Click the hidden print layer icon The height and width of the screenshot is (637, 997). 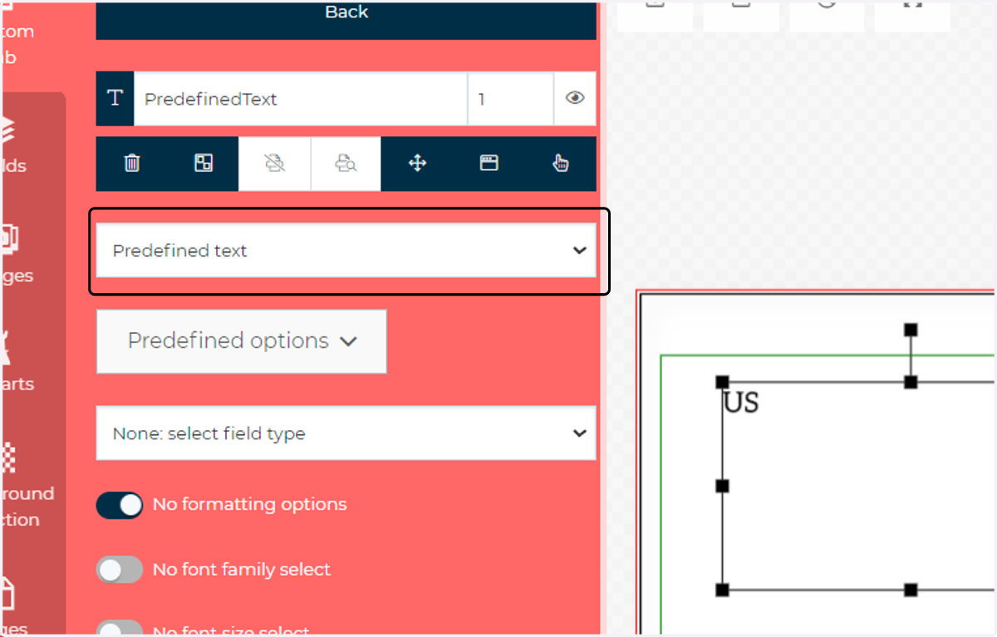[275, 164]
